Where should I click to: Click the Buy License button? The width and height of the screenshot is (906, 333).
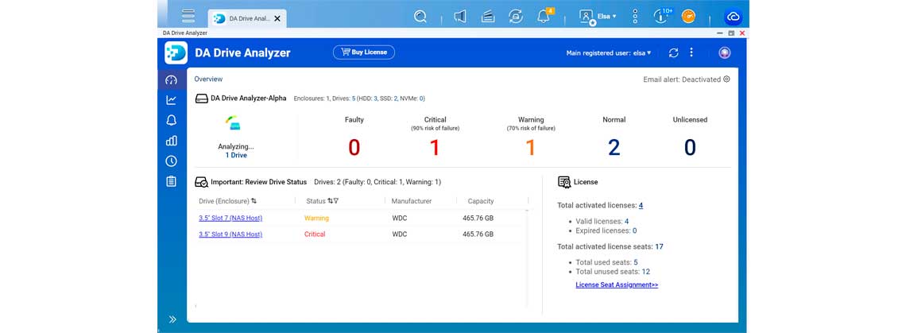pos(363,52)
